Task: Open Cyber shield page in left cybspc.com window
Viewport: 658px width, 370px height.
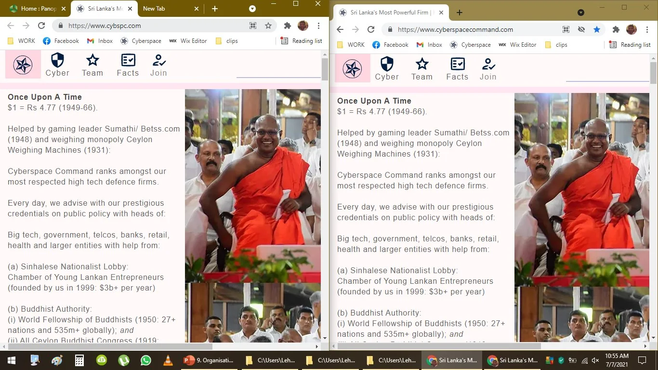Action: 57,65
